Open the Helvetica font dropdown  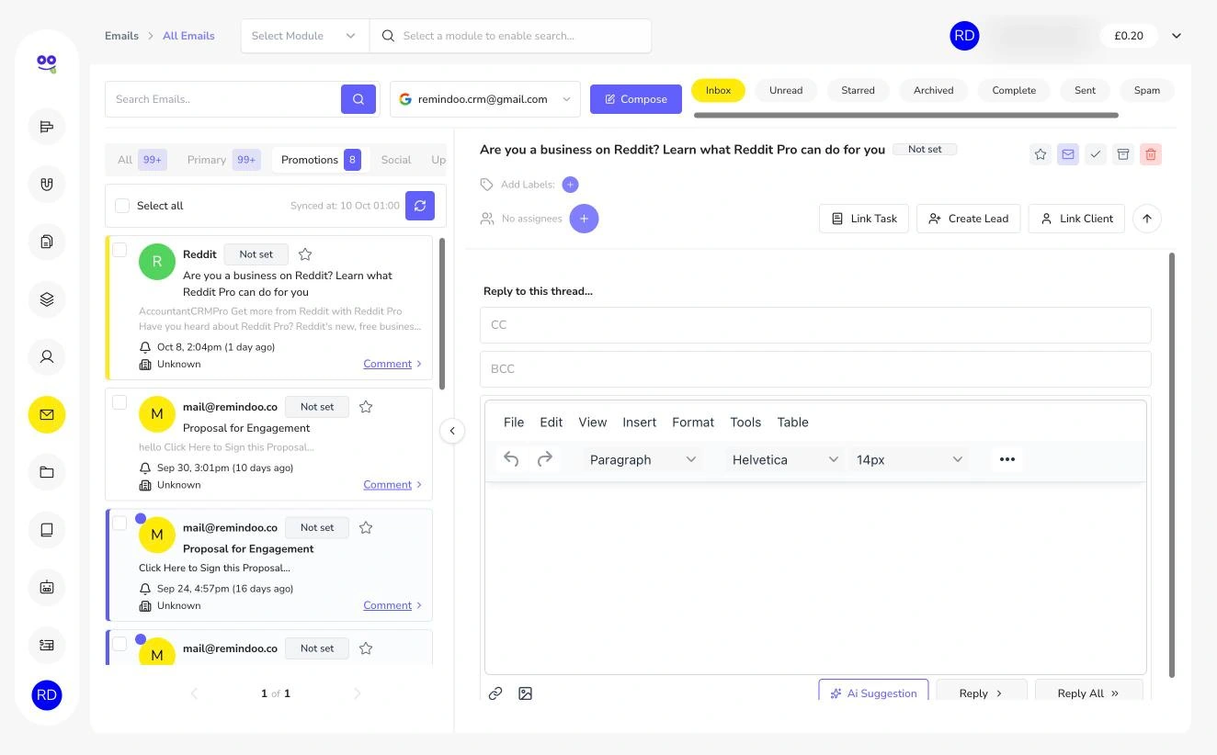[785, 459]
